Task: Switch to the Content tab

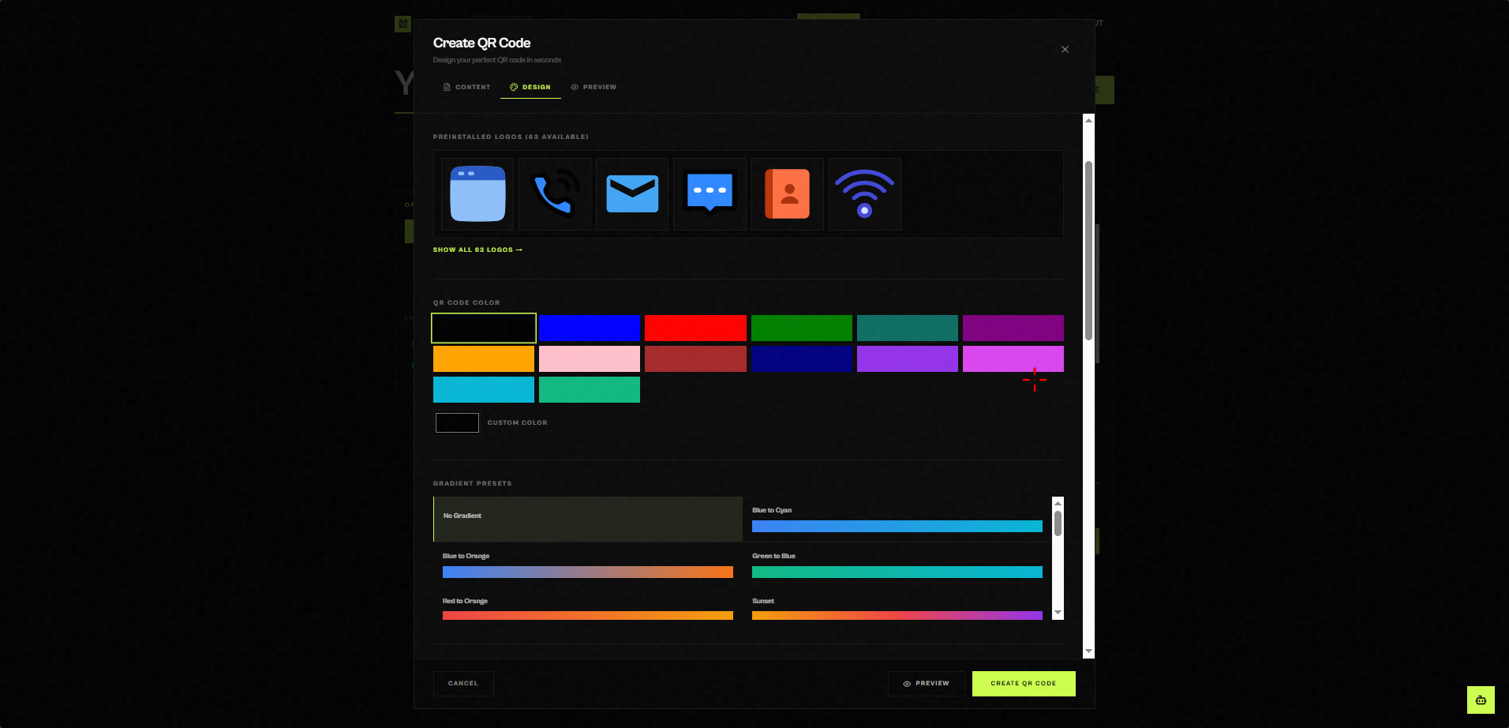Action: (x=466, y=87)
